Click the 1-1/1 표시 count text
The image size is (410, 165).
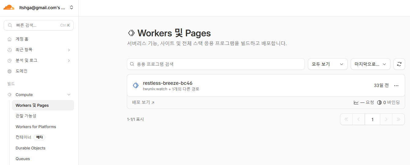point(135,119)
